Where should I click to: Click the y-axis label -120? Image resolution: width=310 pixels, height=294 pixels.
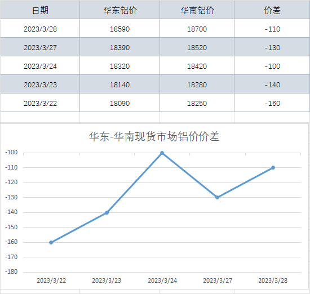[11, 182]
